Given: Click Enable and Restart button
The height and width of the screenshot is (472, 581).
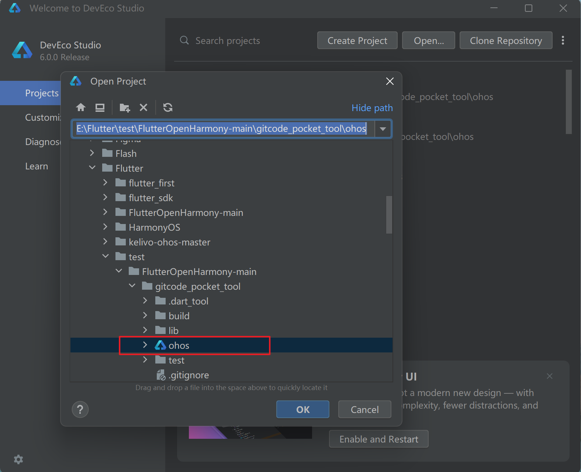Looking at the screenshot, I should (x=378, y=439).
